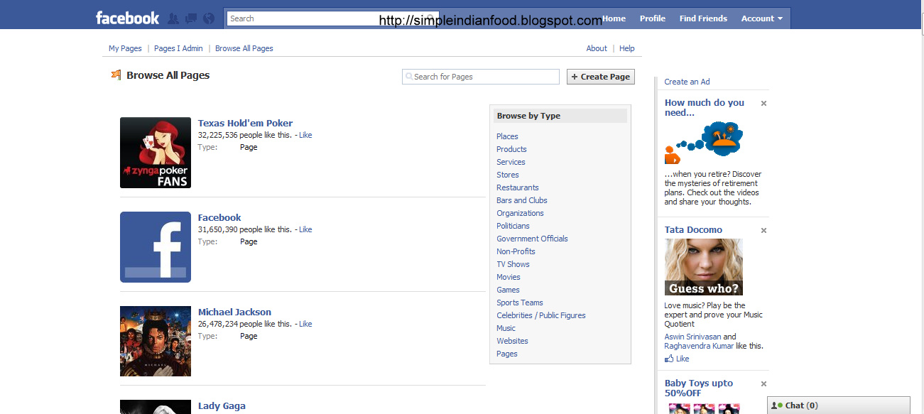924x414 pixels.
Task: Go to Home in the top bar
Action: click(x=614, y=18)
